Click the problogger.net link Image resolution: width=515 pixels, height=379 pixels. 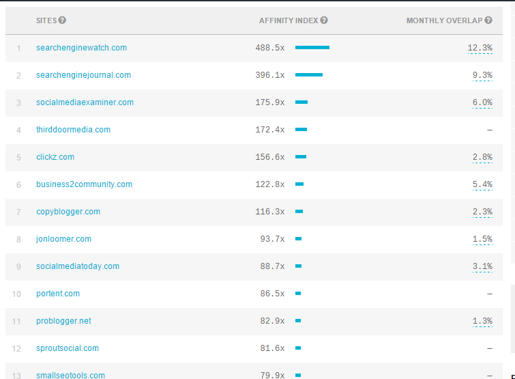[x=63, y=321]
